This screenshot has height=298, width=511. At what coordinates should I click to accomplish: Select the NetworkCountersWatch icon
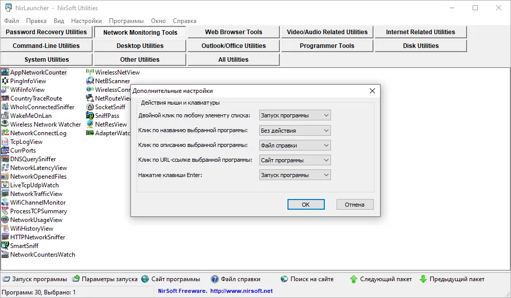pos(5,255)
